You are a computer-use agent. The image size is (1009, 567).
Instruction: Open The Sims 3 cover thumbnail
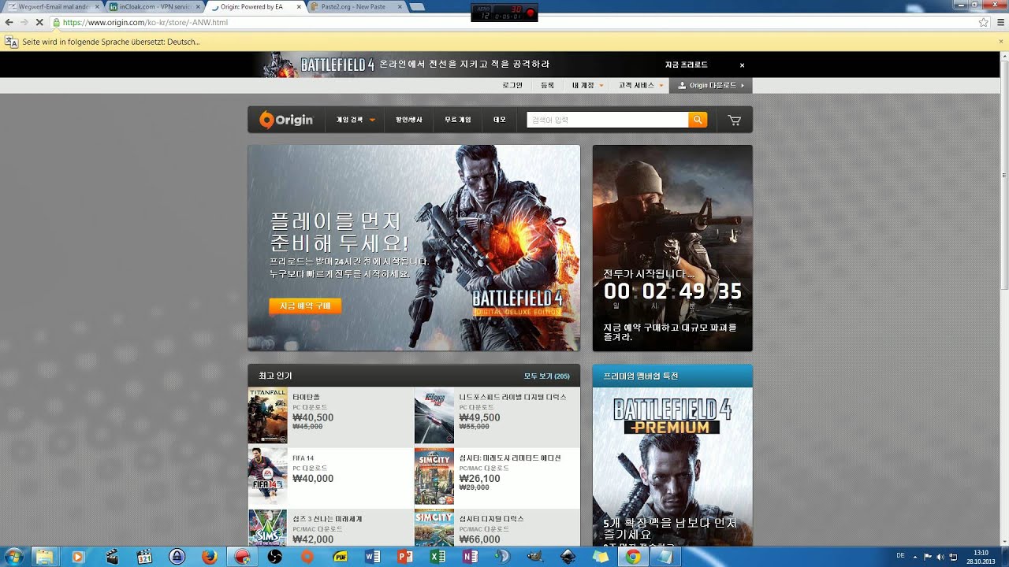pyautogui.click(x=267, y=528)
